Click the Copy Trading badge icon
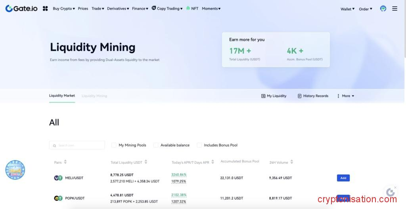 point(154,8)
